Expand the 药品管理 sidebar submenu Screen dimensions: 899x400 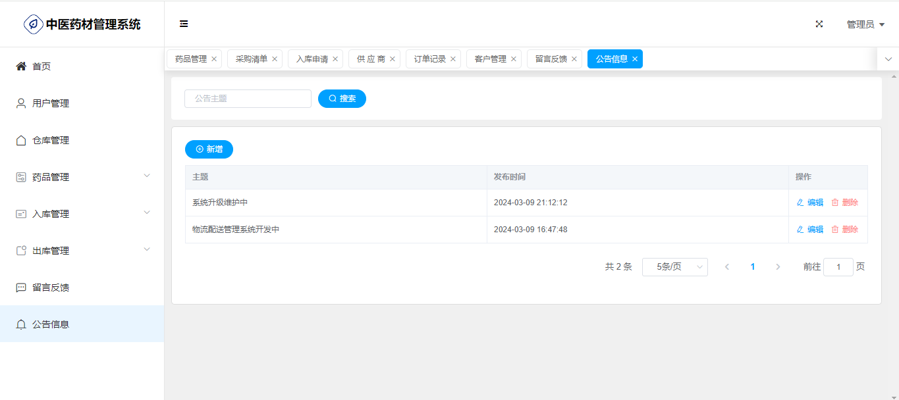click(x=147, y=176)
